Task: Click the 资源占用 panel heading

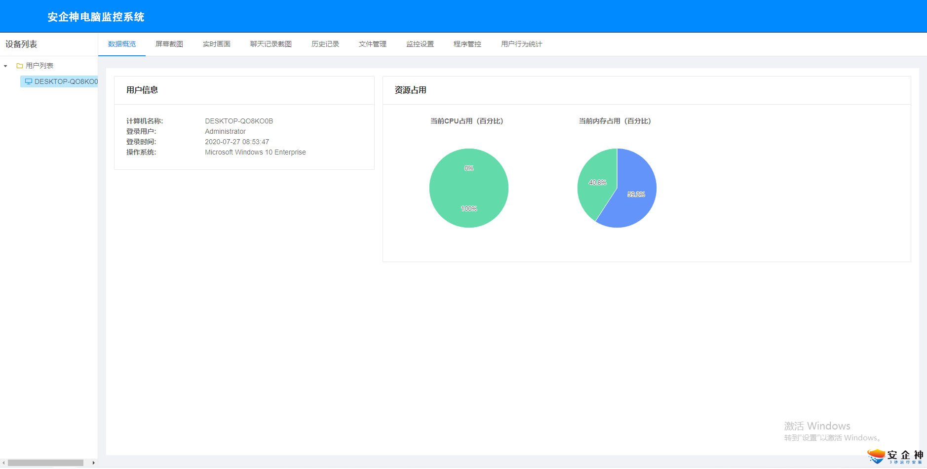Action: (411, 90)
